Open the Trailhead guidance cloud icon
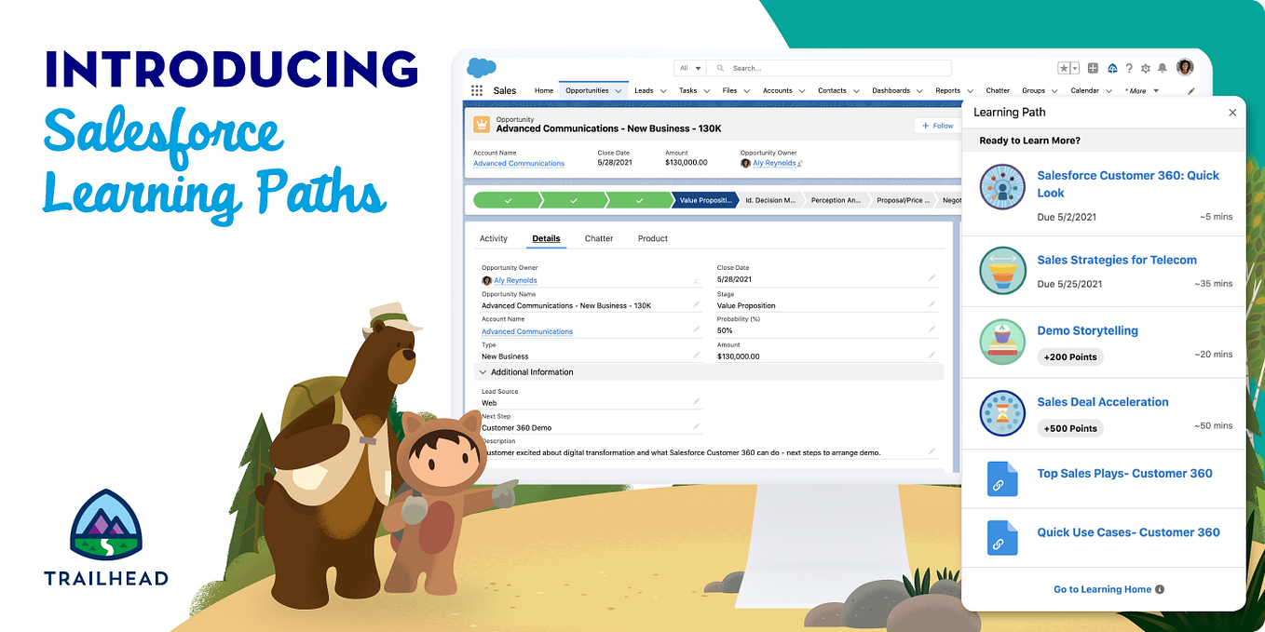Viewport: 1265px width, 632px height. (x=1112, y=68)
